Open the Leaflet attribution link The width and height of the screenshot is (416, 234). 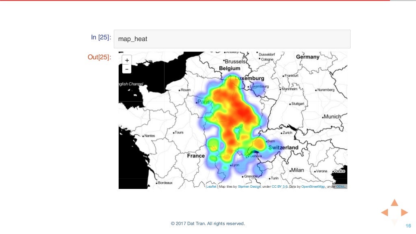click(x=211, y=186)
